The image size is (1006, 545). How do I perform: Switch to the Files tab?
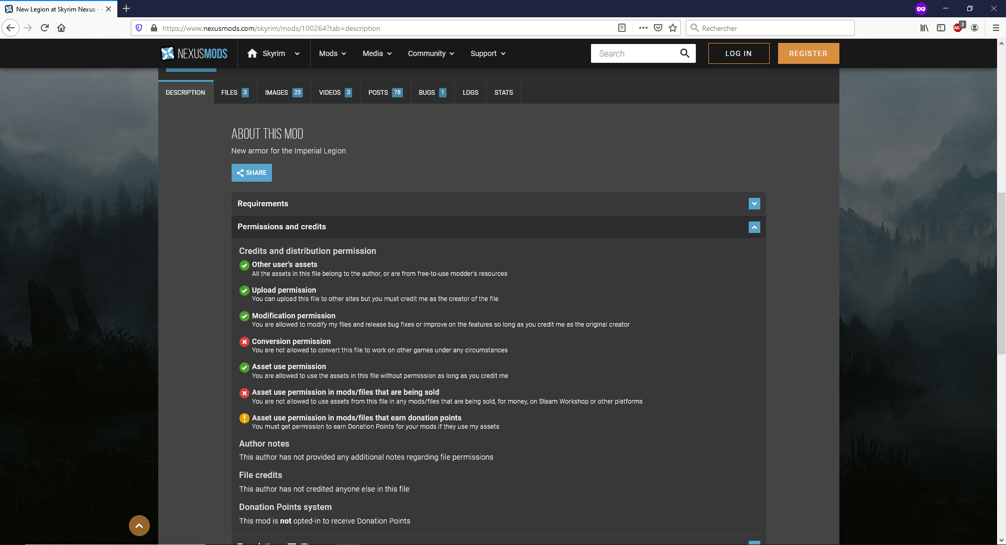pos(235,93)
